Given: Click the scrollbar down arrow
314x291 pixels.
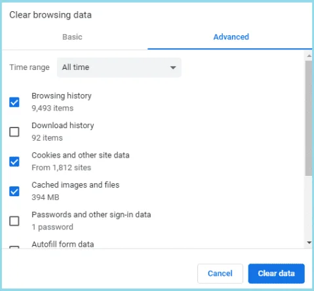Looking at the screenshot, I should pyautogui.click(x=309, y=243).
